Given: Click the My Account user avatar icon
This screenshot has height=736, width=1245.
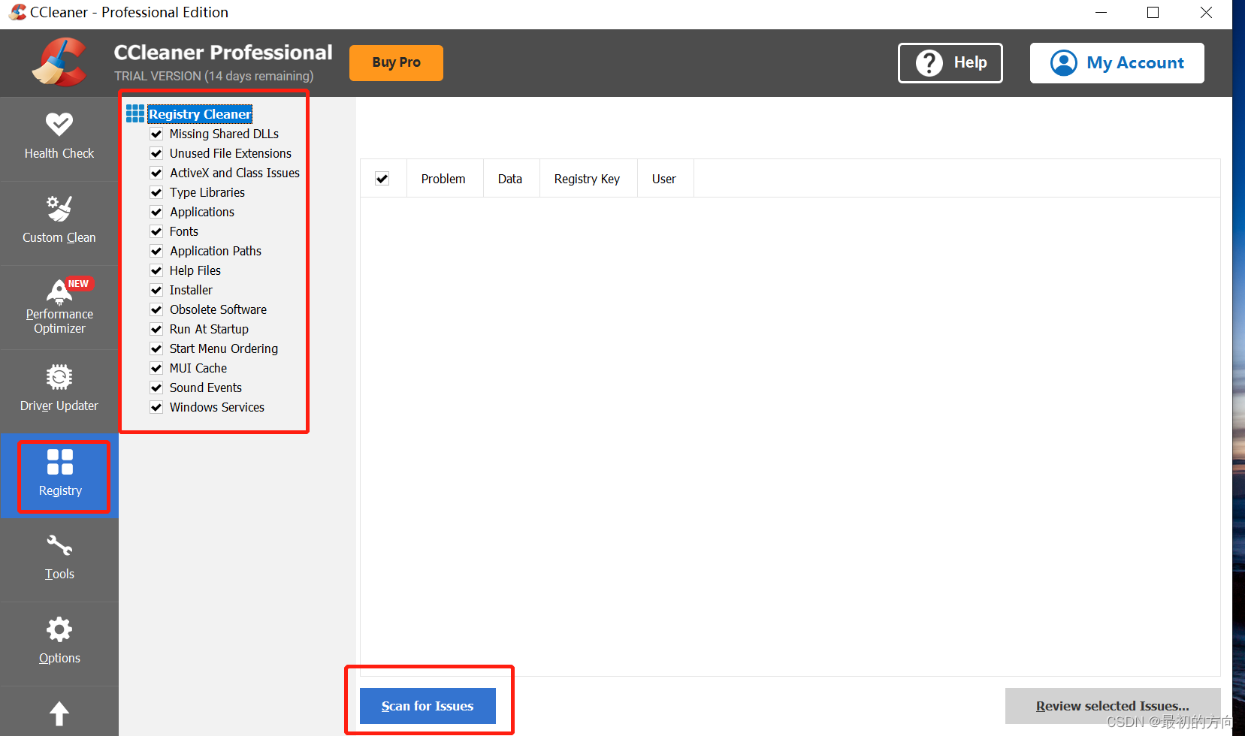Looking at the screenshot, I should click(x=1064, y=63).
